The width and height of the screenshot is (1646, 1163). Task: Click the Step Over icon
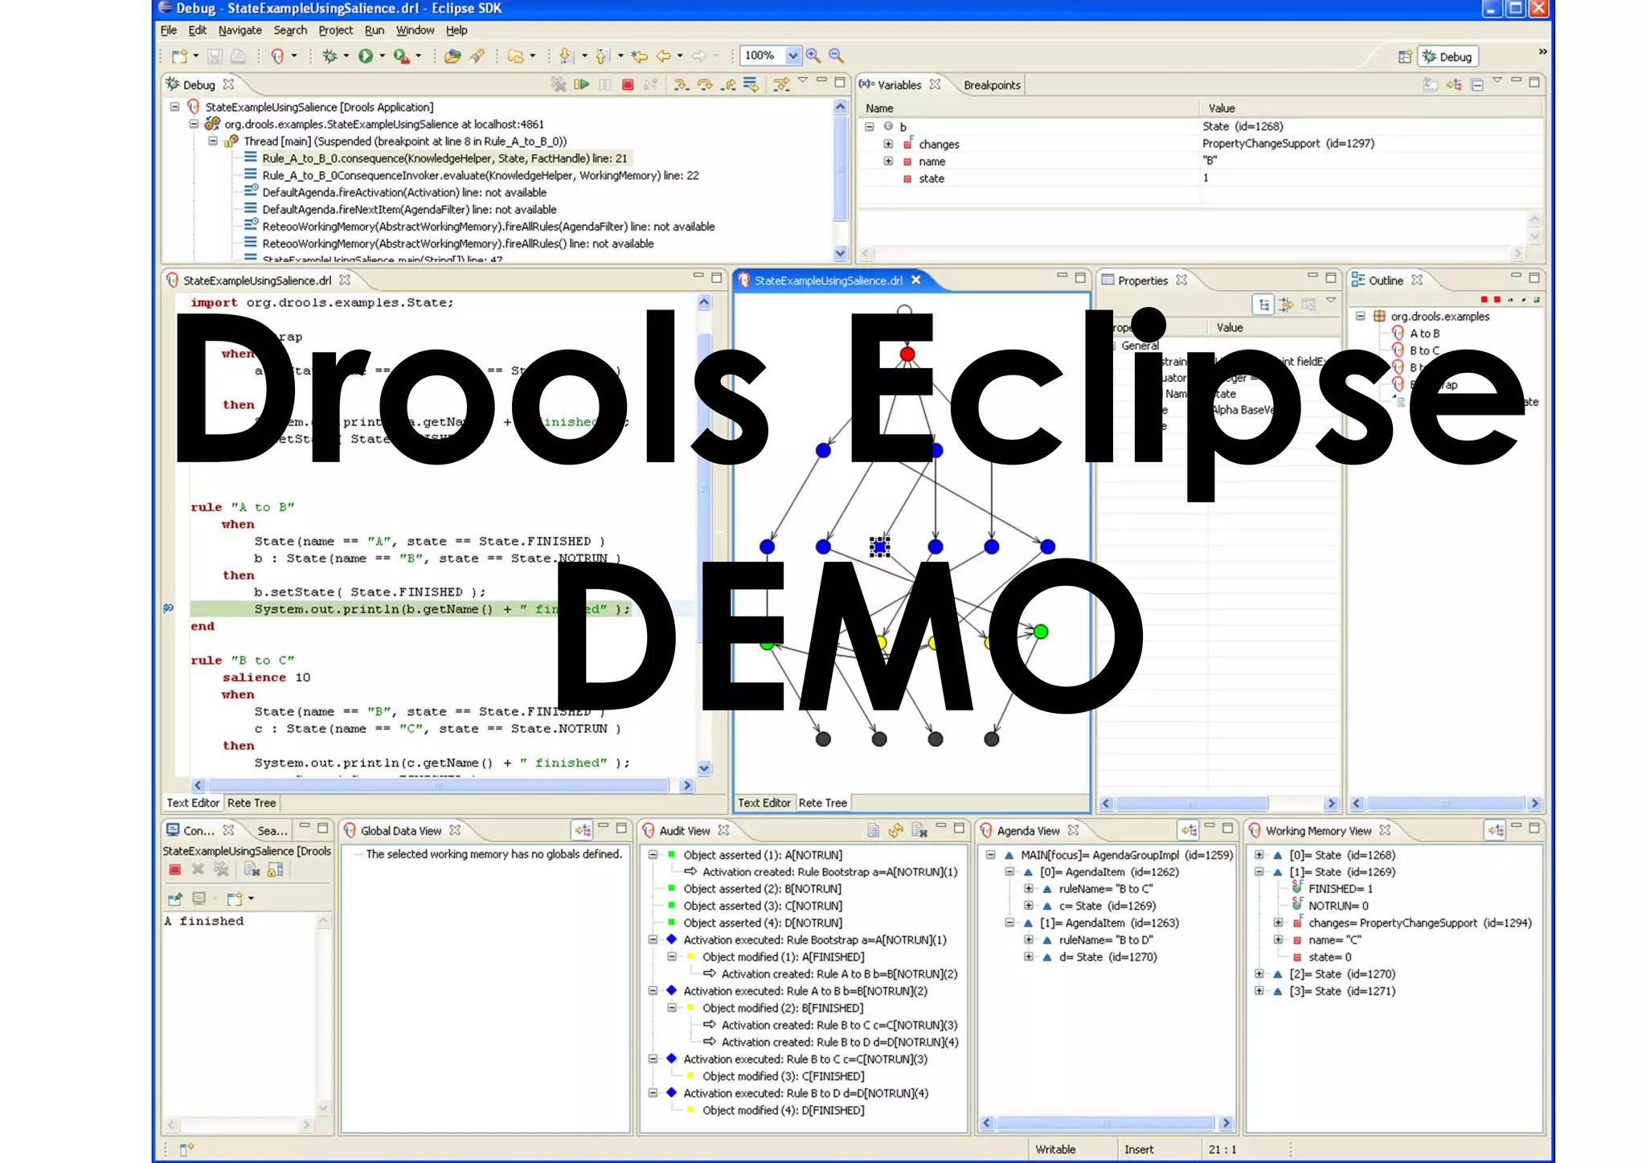(x=705, y=84)
